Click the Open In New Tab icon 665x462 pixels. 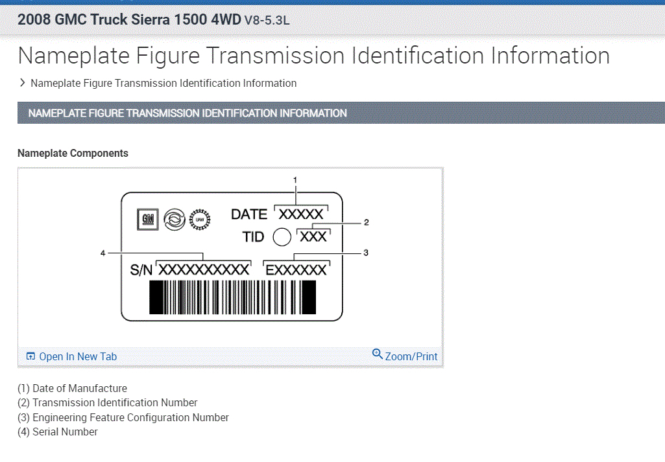click(x=30, y=356)
